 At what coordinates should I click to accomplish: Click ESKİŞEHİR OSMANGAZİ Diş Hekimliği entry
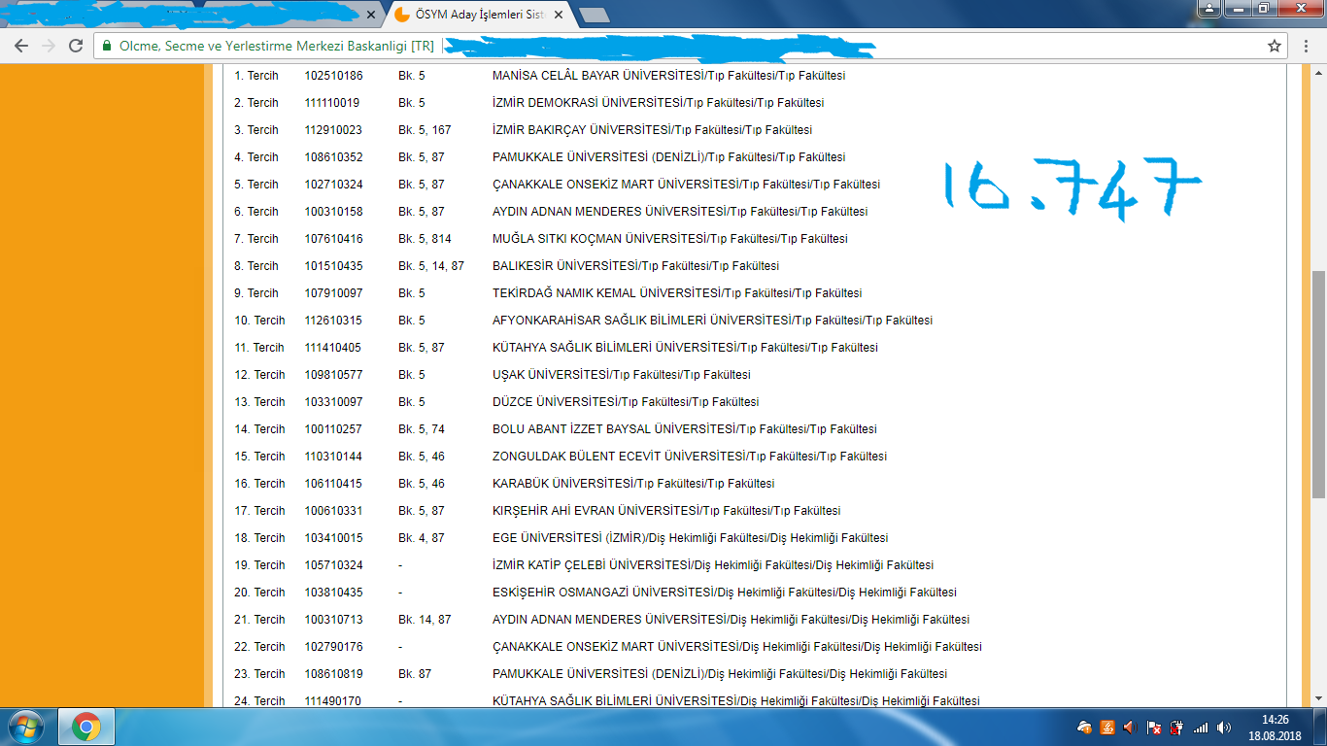click(725, 593)
